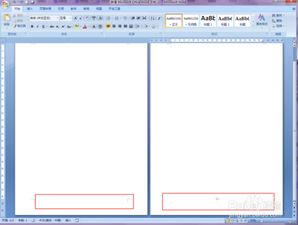The width and height of the screenshot is (298, 225).
Task: Apply the Heading 1 style
Action: pyautogui.click(x=208, y=21)
